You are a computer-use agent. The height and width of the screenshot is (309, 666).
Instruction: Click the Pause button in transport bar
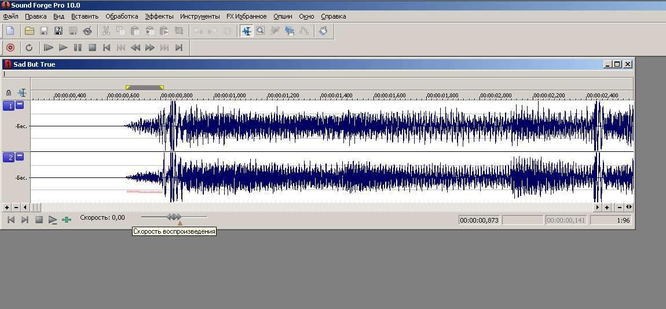coord(78,48)
